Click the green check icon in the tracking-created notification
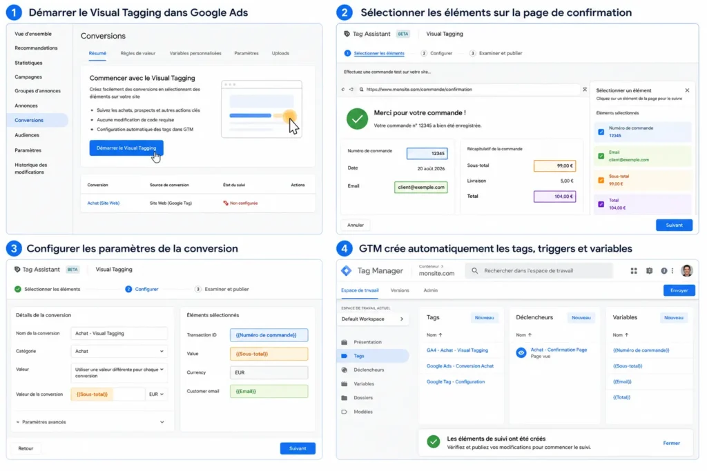This screenshot has height=471, width=707. tap(434, 442)
